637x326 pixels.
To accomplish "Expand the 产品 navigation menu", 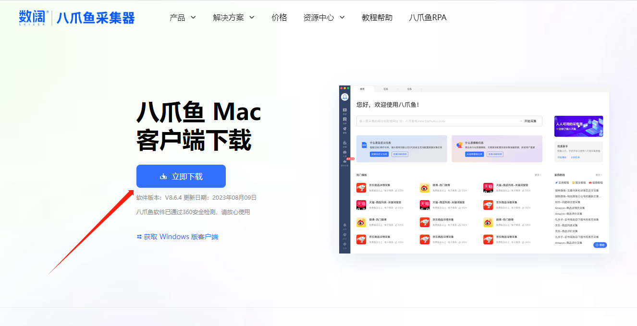I will [183, 17].
